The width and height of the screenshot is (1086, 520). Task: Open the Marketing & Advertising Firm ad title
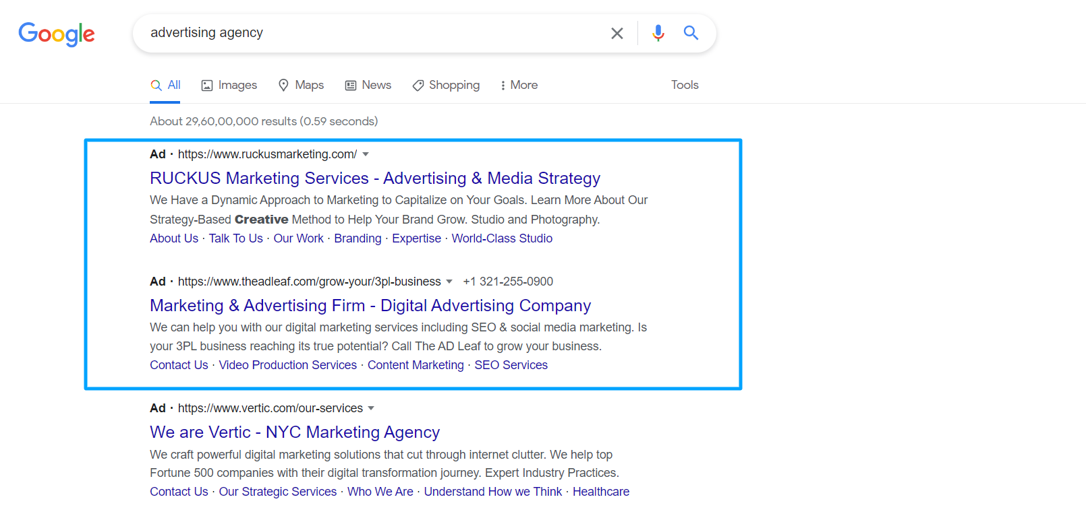tap(370, 305)
